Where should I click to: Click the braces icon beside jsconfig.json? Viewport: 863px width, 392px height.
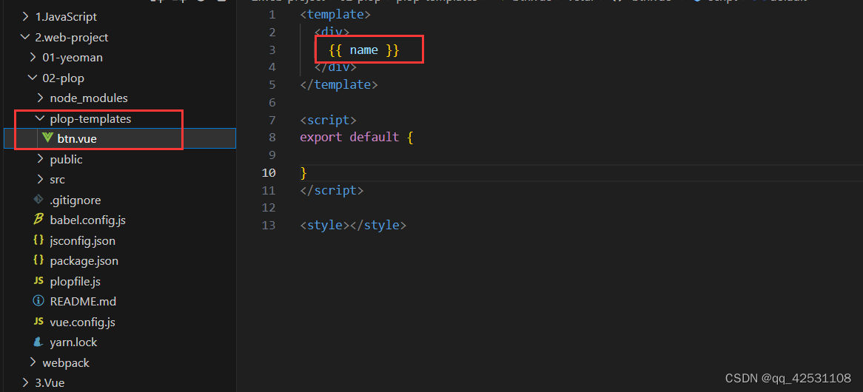(38, 240)
